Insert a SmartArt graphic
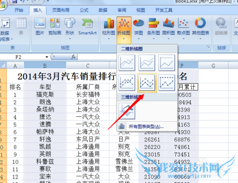238x183 pixels. 88,27
